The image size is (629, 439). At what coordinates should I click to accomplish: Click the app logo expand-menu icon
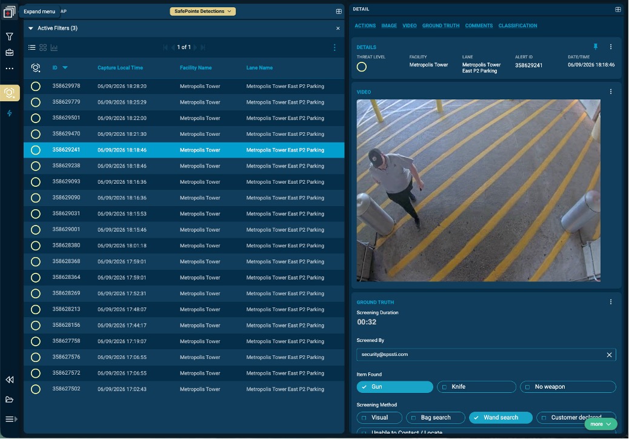[9, 12]
